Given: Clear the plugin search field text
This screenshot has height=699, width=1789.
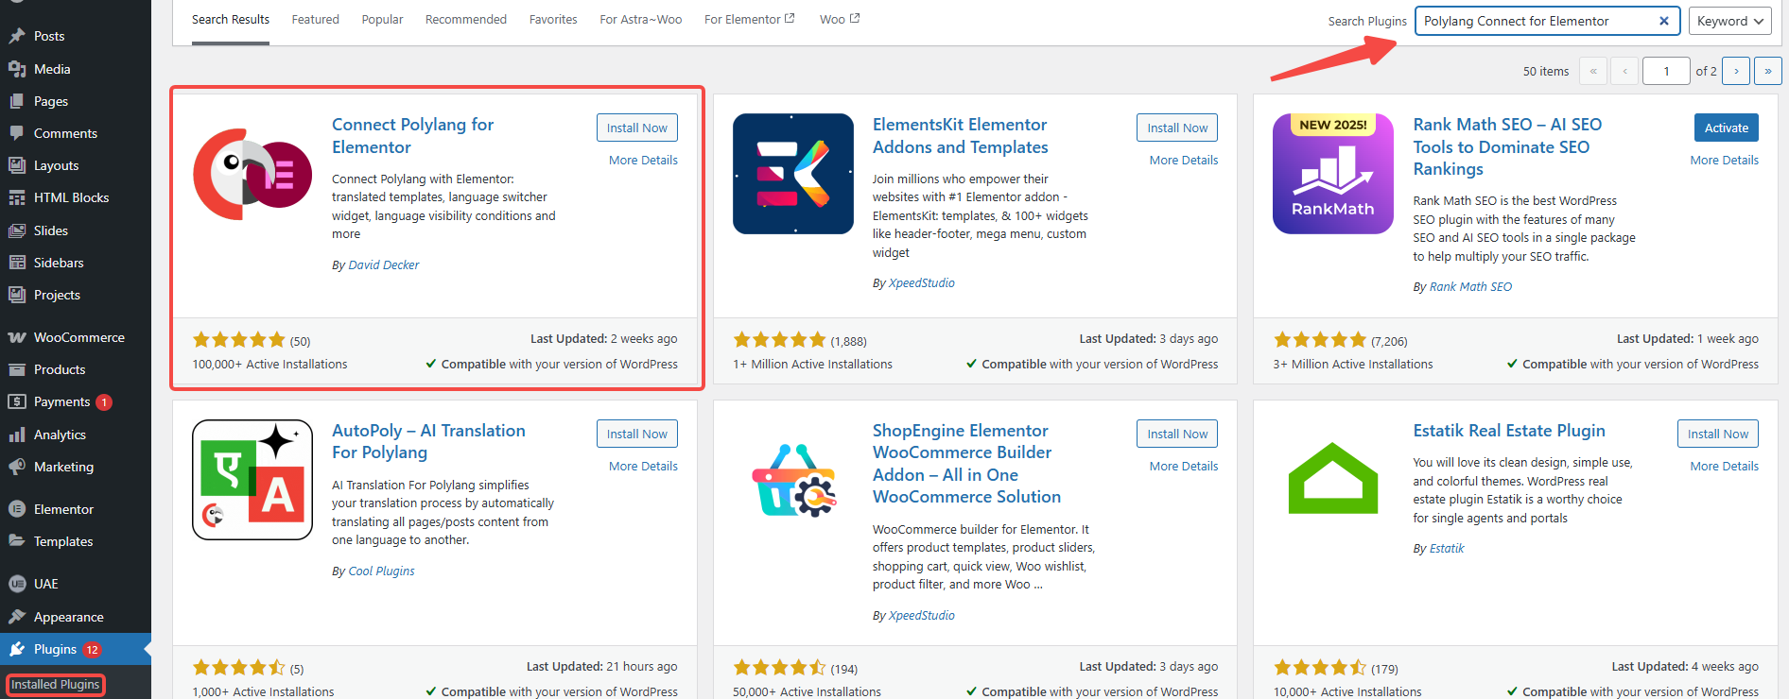Looking at the screenshot, I should point(1664,21).
